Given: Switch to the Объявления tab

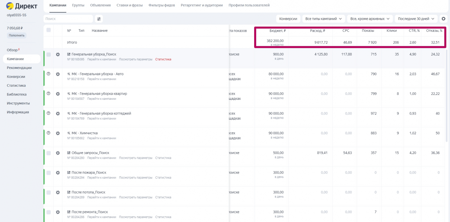Looking at the screenshot, I should (100, 5).
